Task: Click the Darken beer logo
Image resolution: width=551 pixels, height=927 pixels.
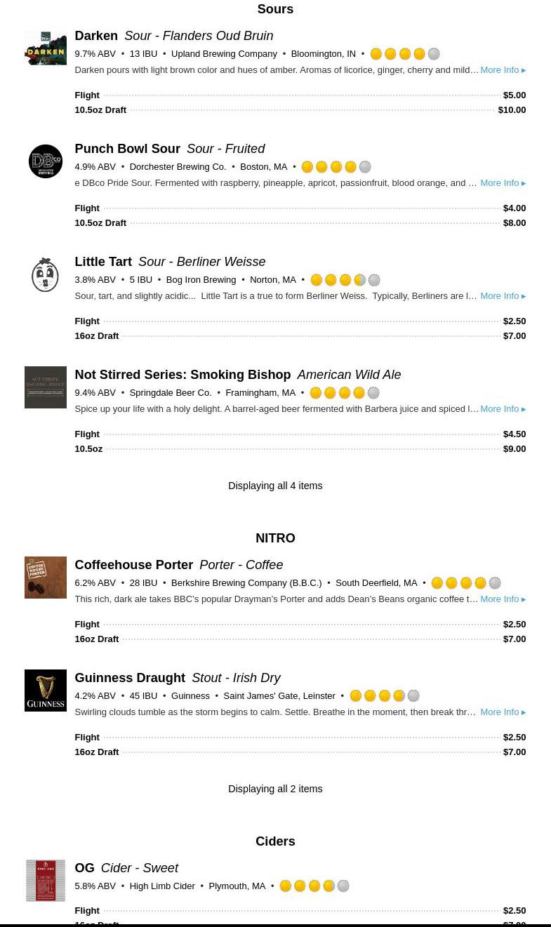Action: click(46, 48)
